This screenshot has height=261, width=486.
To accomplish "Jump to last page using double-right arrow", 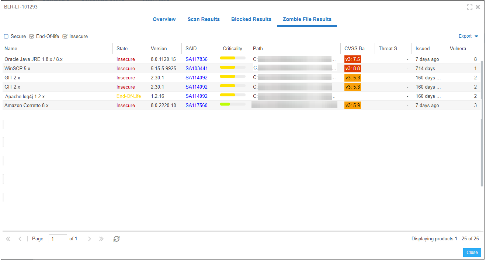I will point(101,239).
